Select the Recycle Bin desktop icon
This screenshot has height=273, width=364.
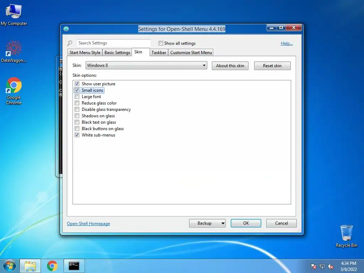point(346,236)
